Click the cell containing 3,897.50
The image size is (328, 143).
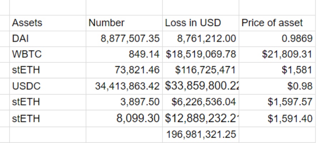click(124, 102)
